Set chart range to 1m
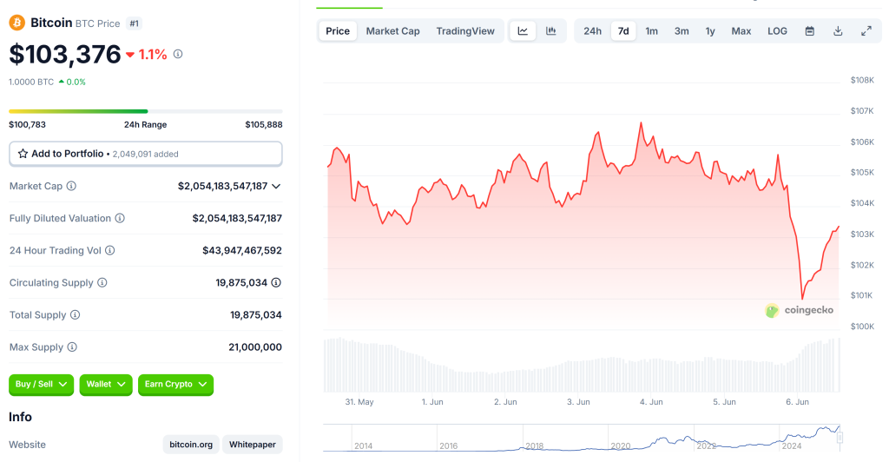This screenshot has height=462, width=889. [x=651, y=31]
